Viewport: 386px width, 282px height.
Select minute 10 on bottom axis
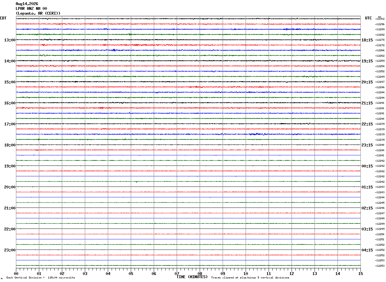coord(246,273)
